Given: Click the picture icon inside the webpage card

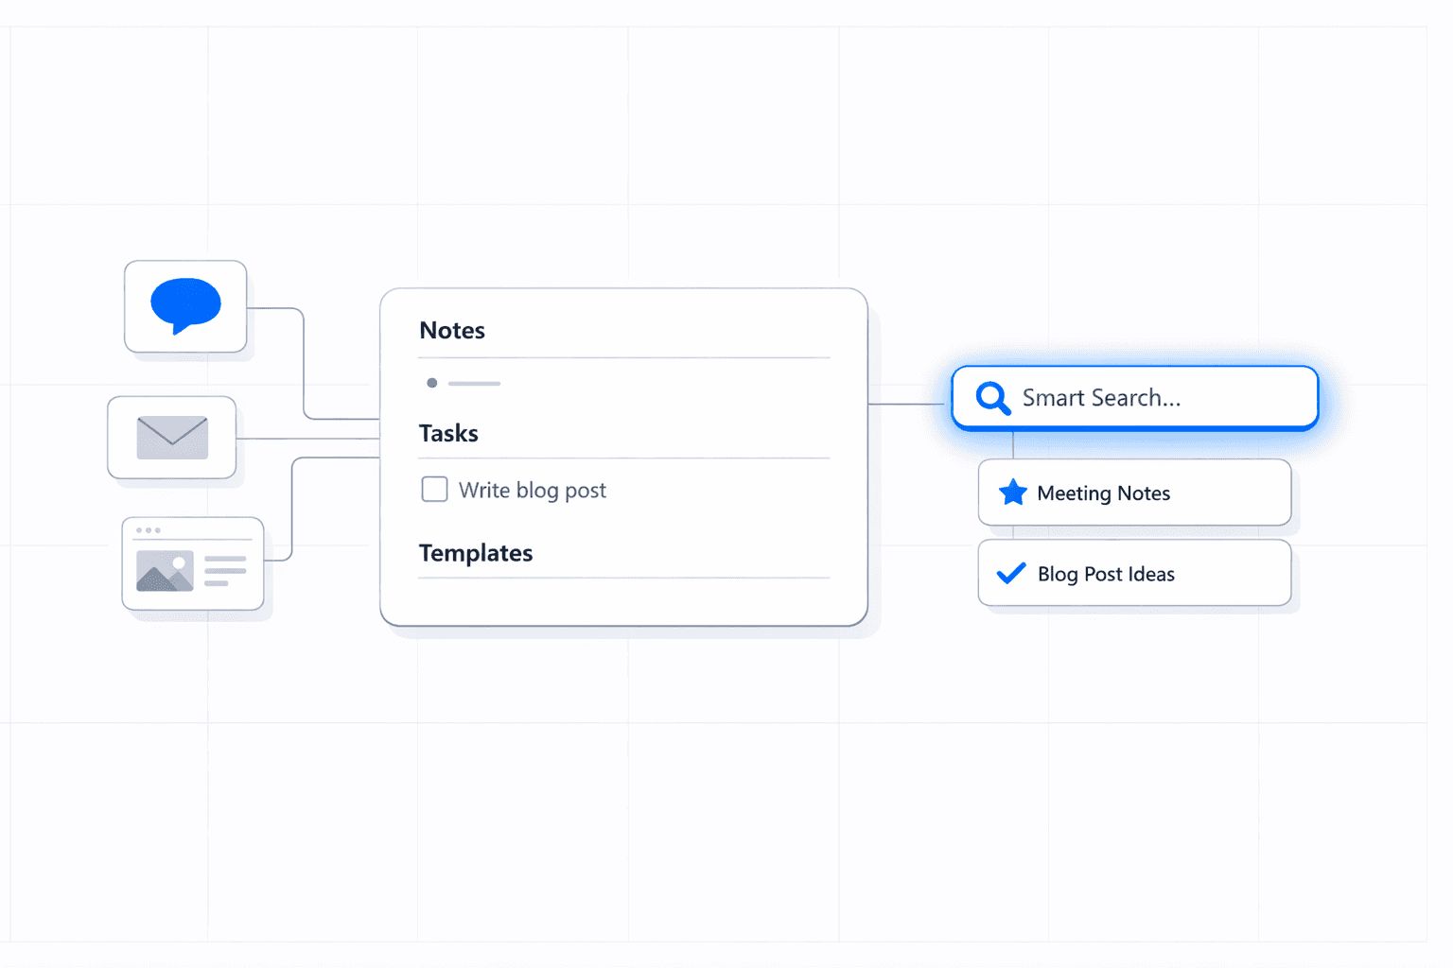Looking at the screenshot, I should 165,571.
